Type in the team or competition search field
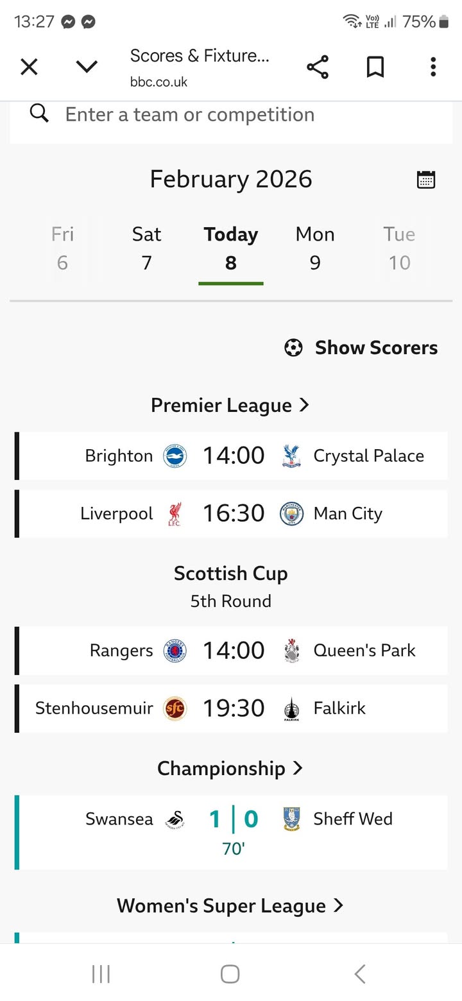 (x=244, y=115)
